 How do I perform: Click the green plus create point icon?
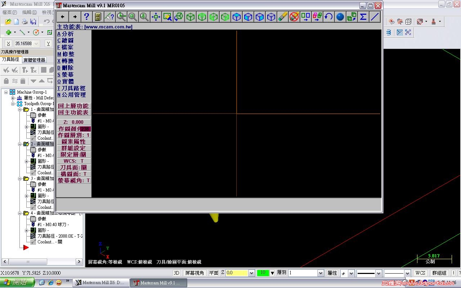8,32
